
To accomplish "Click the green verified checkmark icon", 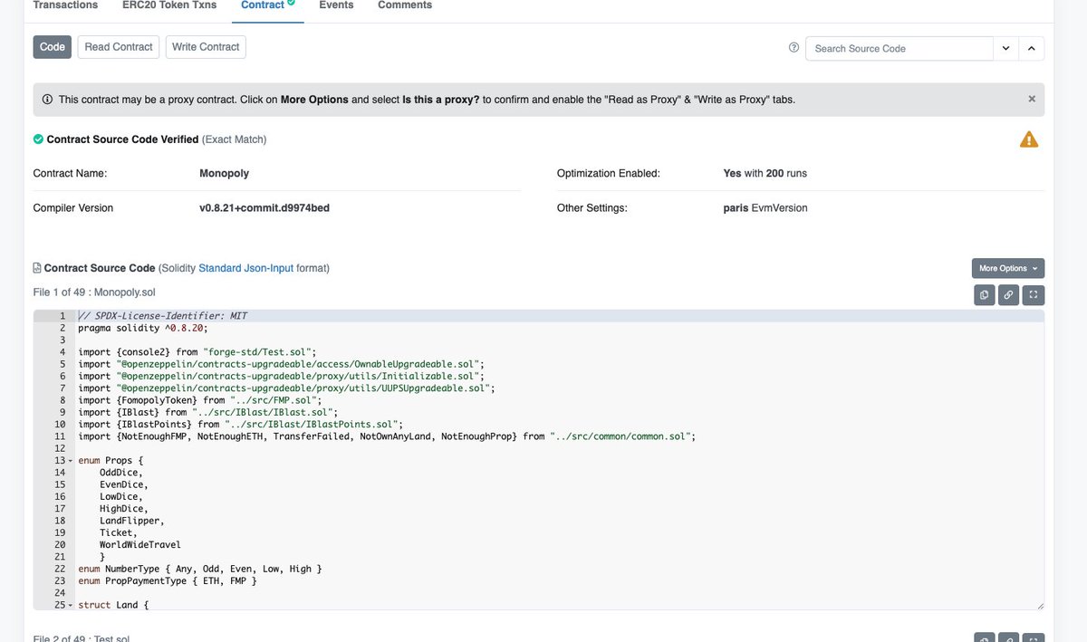I will [37, 139].
